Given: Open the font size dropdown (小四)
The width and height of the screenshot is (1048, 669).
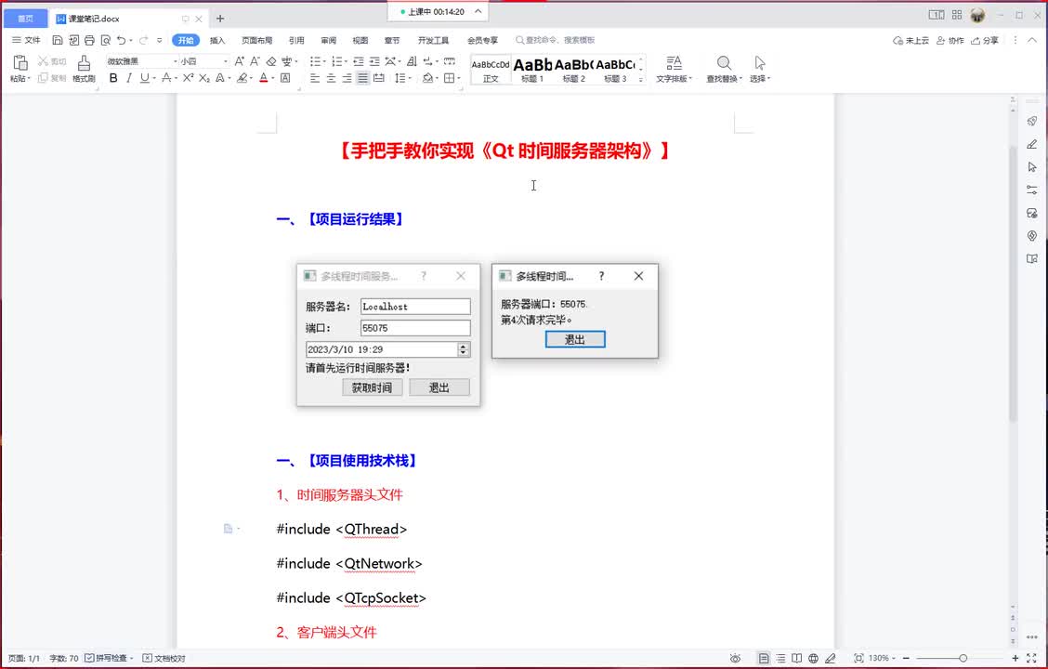Looking at the screenshot, I should tap(225, 60).
